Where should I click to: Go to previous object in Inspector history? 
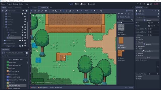click(x=153, y=11)
